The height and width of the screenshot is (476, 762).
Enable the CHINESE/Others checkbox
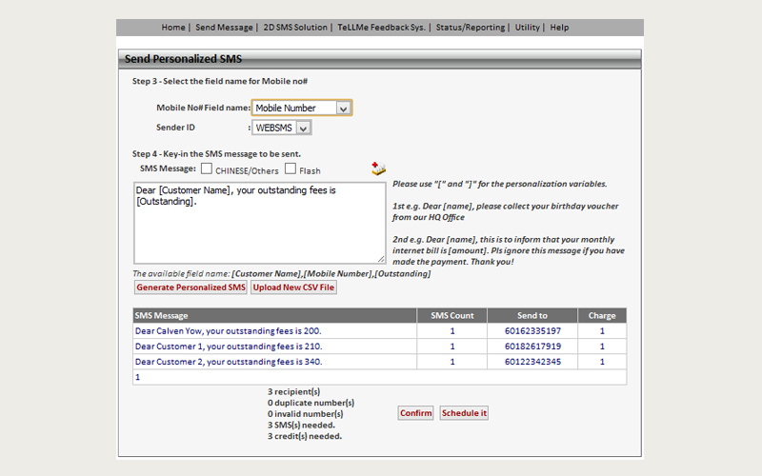pos(207,169)
